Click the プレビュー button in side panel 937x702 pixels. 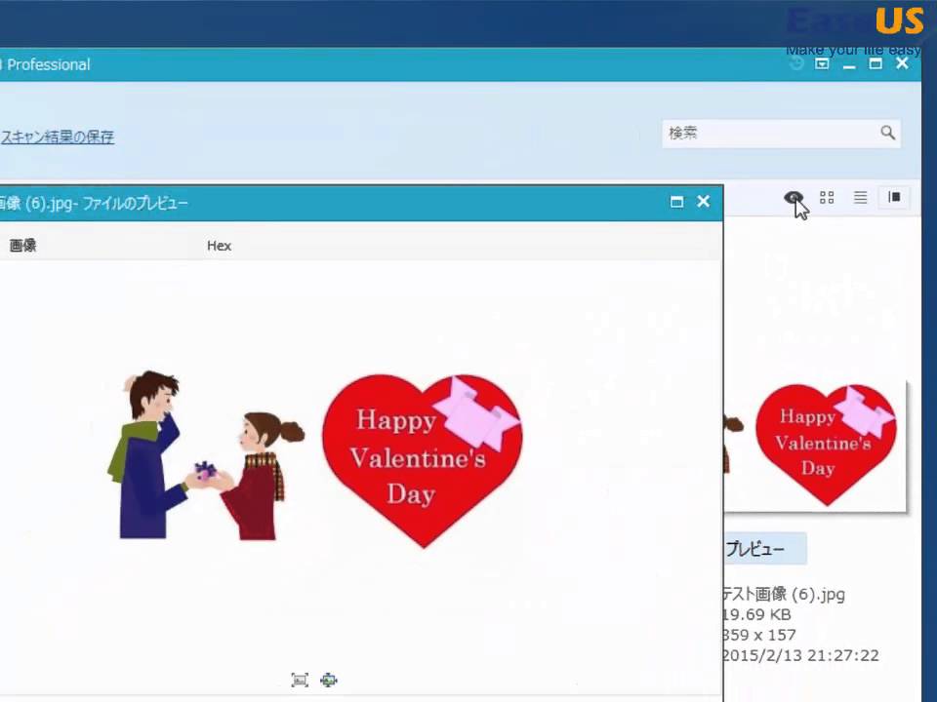[x=765, y=549]
